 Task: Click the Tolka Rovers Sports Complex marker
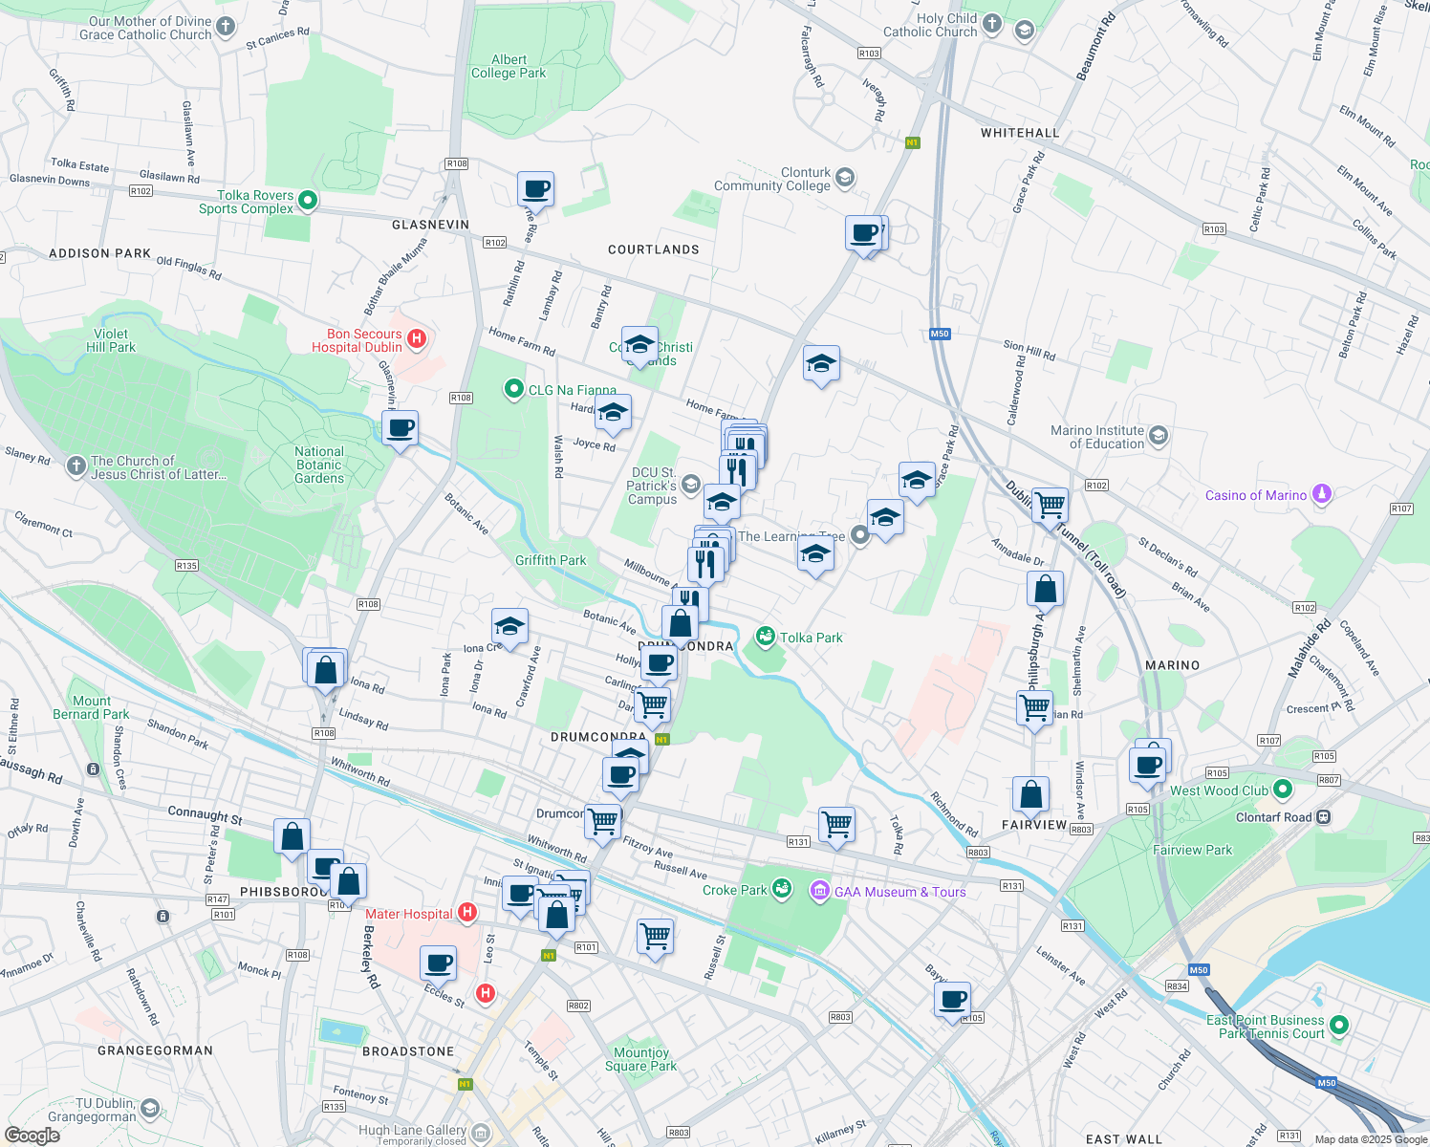[307, 201]
